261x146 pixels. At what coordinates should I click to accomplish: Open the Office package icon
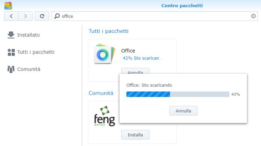point(104,54)
